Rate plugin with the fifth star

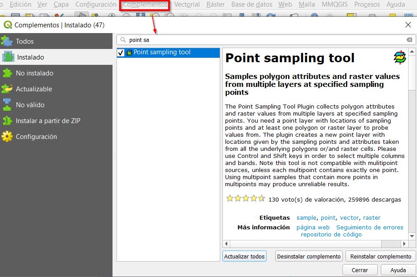[261, 198]
